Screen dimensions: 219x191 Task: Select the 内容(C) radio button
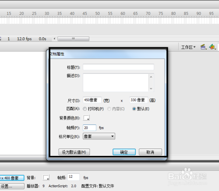(109, 109)
